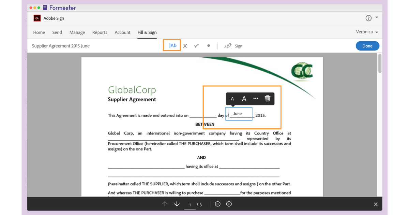This screenshot has width=409, height=215.
Task: Zoom in on the document
Action: click(x=229, y=204)
